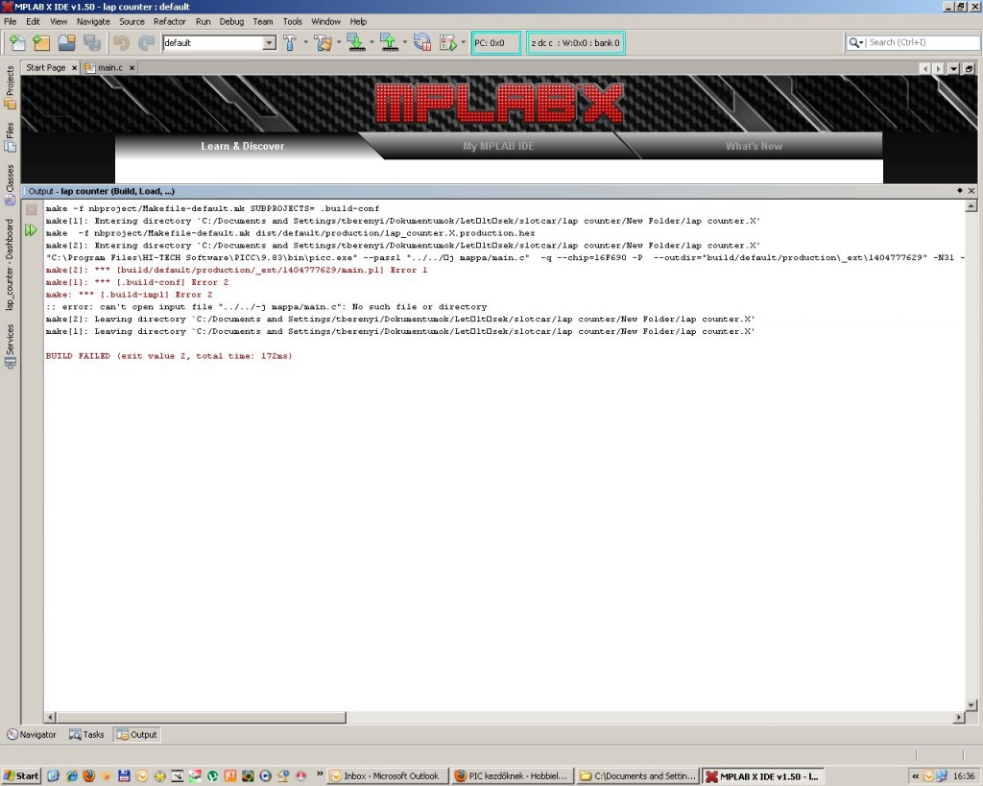The height and width of the screenshot is (786, 983).
Task: Click the Output horizontal scrollbar thumb
Action: click(x=201, y=717)
